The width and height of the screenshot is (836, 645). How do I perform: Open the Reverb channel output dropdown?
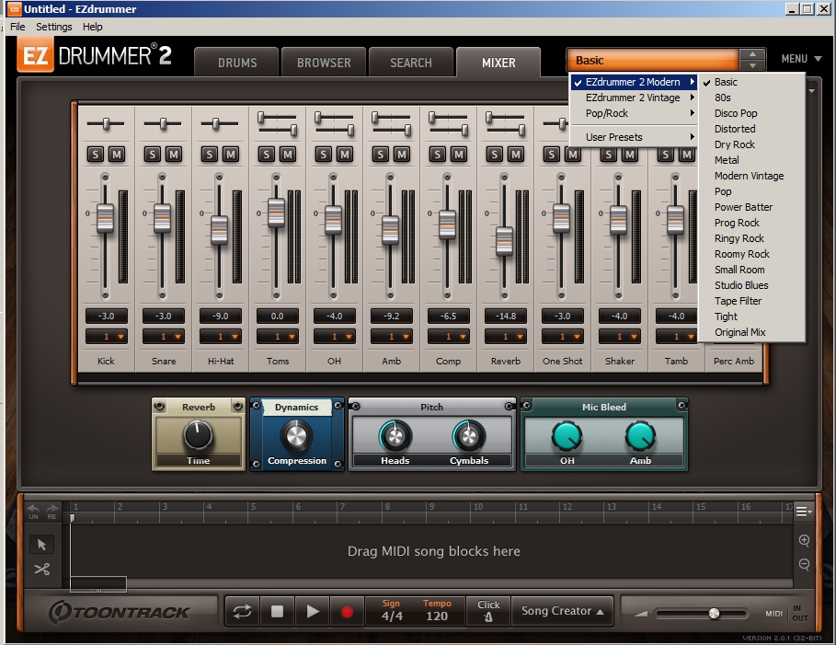pyautogui.click(x=506, y=337)
